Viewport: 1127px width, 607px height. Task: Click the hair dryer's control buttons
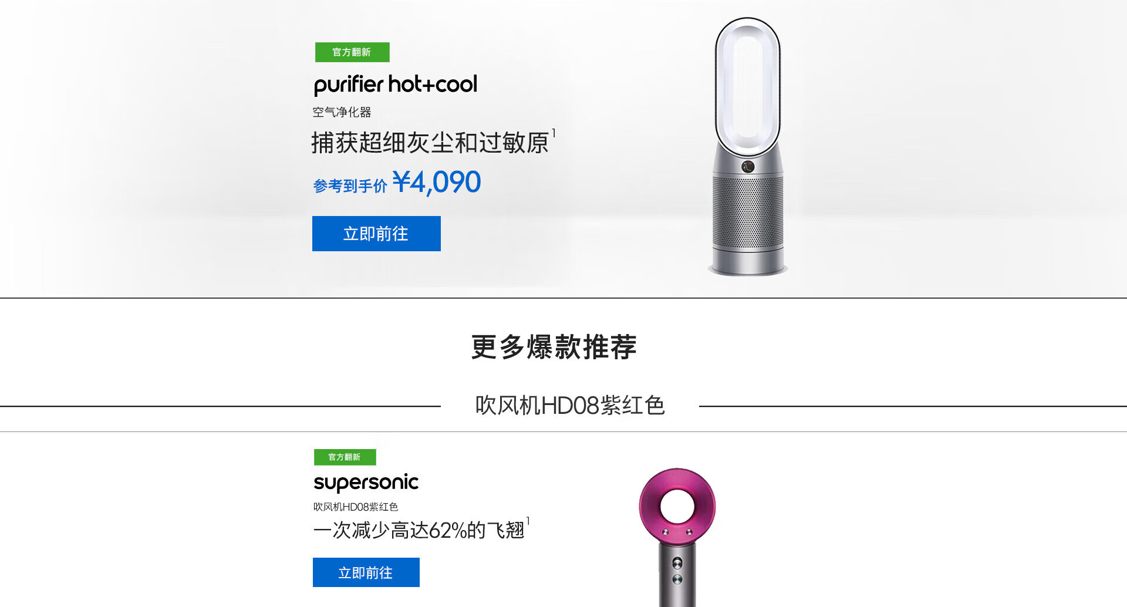677,571
